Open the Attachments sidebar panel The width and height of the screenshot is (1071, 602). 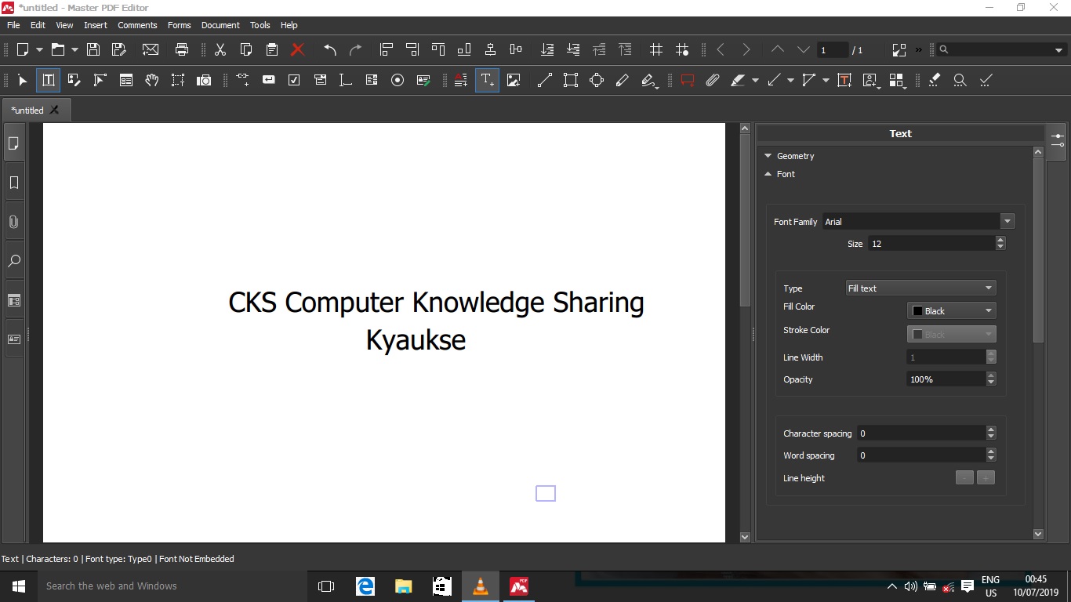(x=14, y=222)
